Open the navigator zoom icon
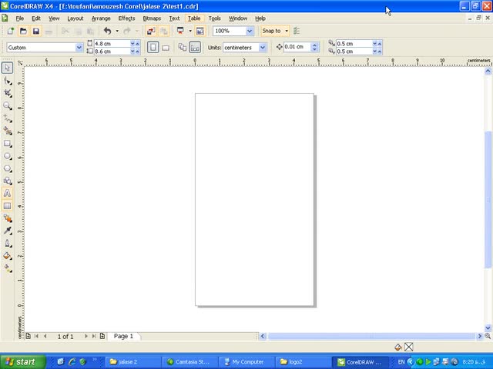The height and width of the screenshot is (369, 493). coord(488,336)
